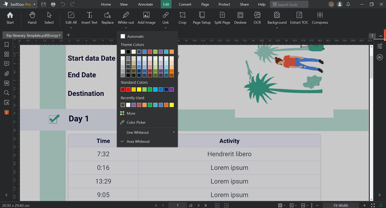Enable Area Whiteout option
Screen dimensions: 386x208
[138, 141]
